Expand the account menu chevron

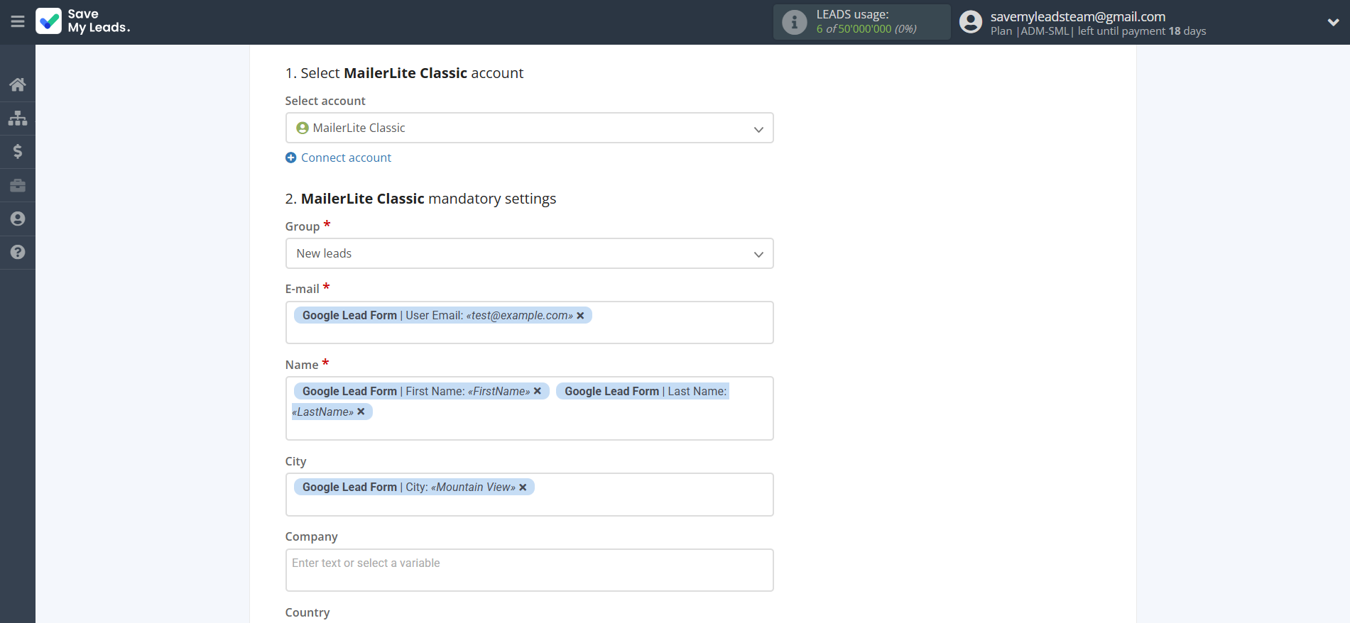[1333, 22]
